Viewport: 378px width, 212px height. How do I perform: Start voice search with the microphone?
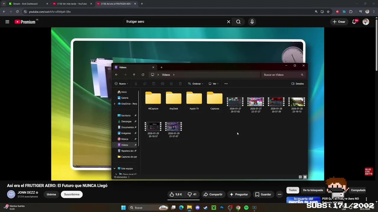[x=252, y=21]
